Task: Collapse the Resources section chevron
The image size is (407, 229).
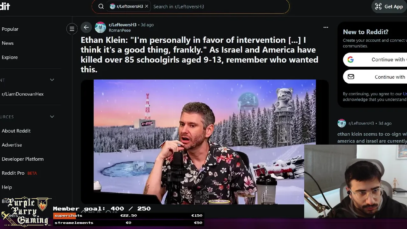Action: coord(52,117)
